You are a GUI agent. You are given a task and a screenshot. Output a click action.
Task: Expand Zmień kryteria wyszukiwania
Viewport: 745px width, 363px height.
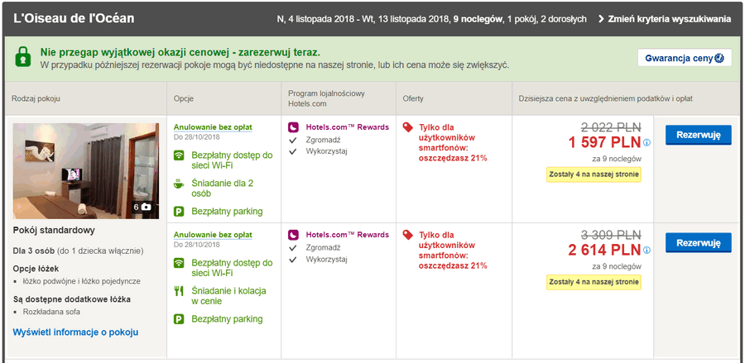[664, 19]
